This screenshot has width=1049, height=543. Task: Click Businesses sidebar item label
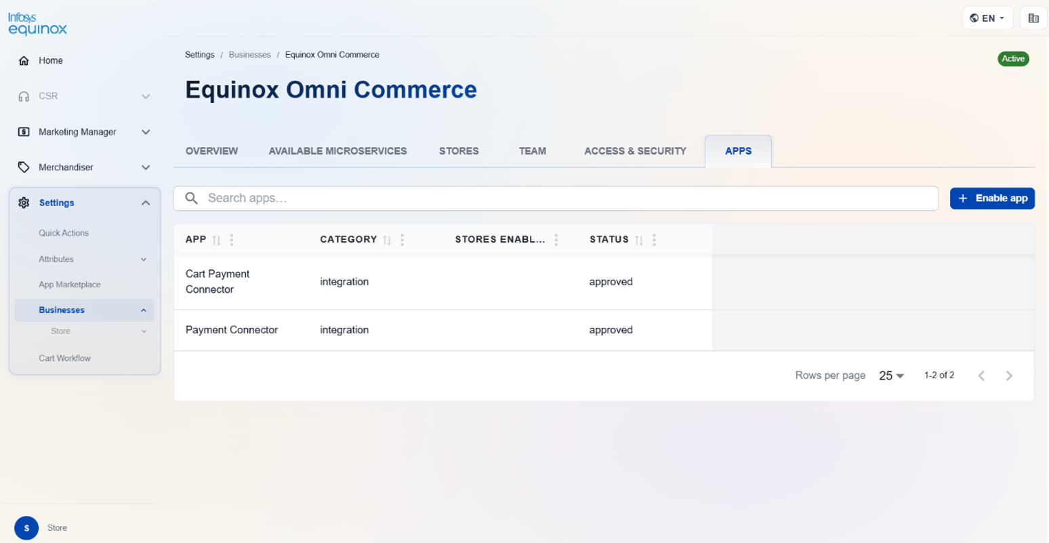tap(62, 310)
